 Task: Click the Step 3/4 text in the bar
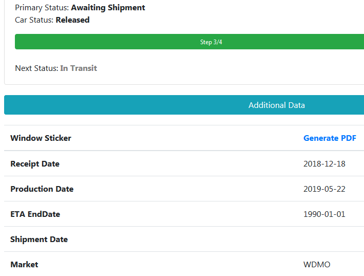point(211,42)
